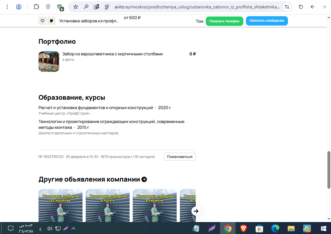331x234 pixels.
Task: Open Chrome from the taskbar
Action: coord(228,228)
